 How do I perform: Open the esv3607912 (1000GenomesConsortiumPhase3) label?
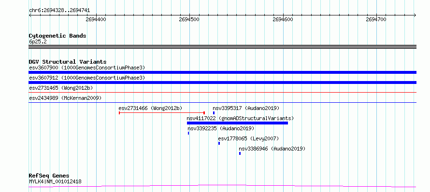pos(87,78)
